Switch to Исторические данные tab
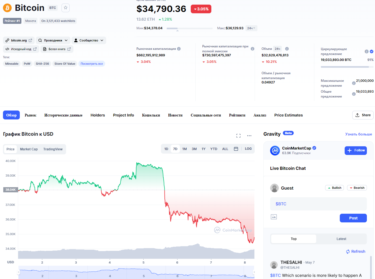 point(63,115)
